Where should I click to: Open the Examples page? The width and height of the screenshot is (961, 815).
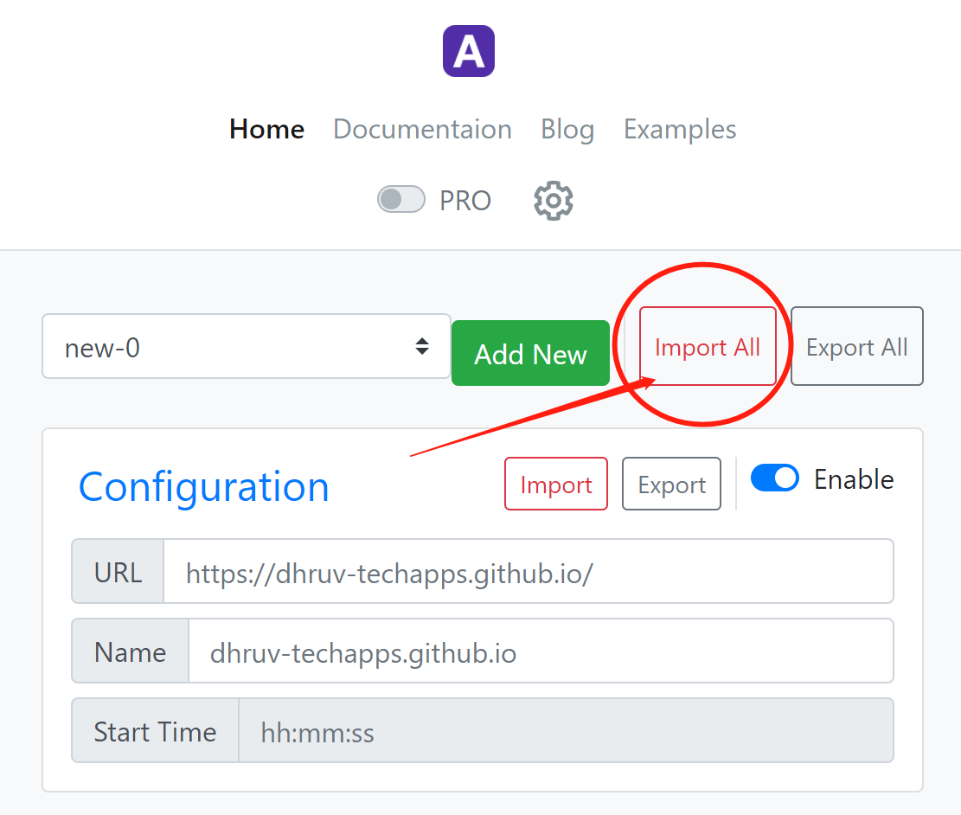pos(680,130)
